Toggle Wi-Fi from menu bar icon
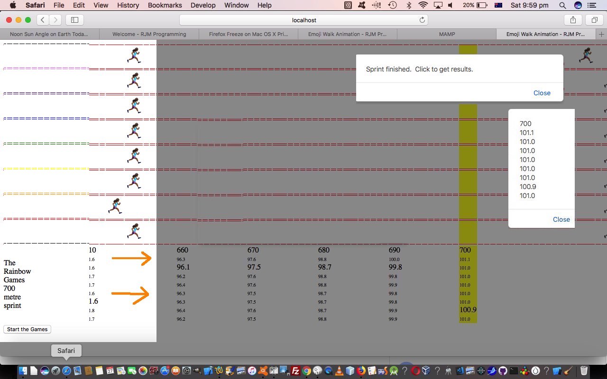This screenshot has height=379, width=607. coord(423,5)
